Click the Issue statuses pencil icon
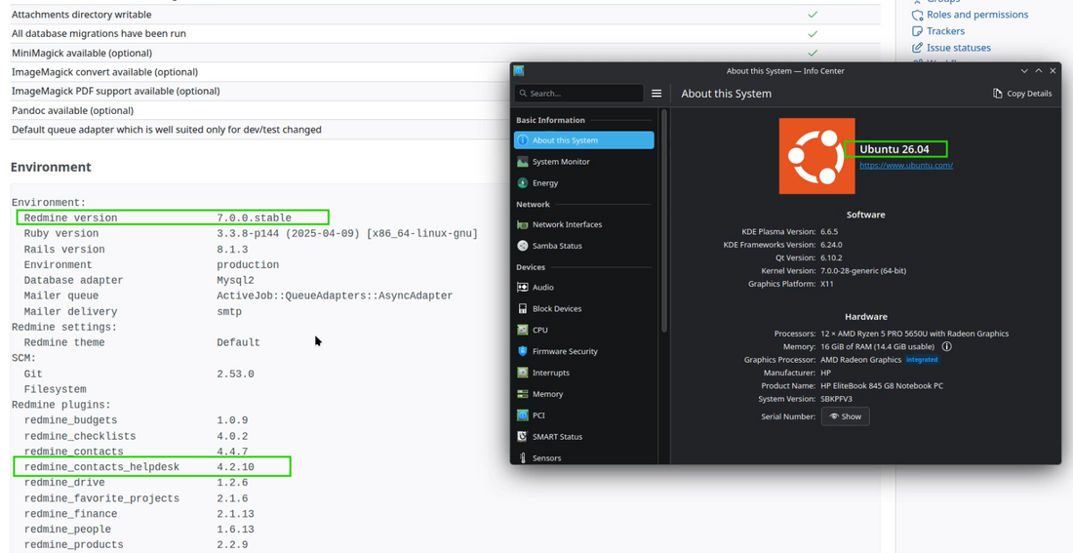The width and height of the screenshot is (1073, 553). [918, 47]
